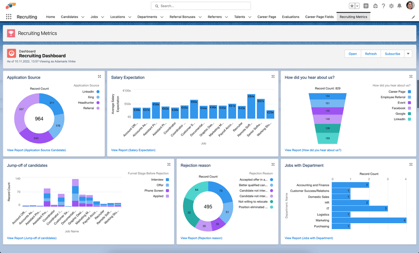The width and height of the screenshot is (419, 253).
Task: Click the funnel segment labeled 151
Action: coord(327,103)
